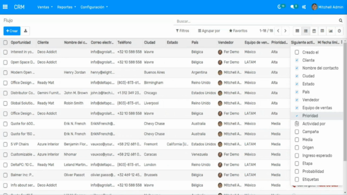Viewport: 347px width, 195px height.
Task: Enable the Etiquetas column
Action: [x=297, y=179]
